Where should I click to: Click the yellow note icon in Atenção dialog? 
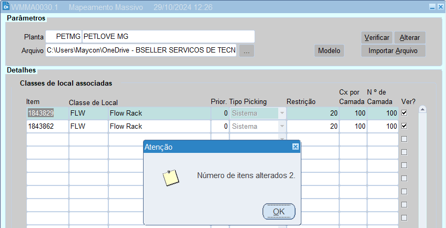[x=171, y=178]
